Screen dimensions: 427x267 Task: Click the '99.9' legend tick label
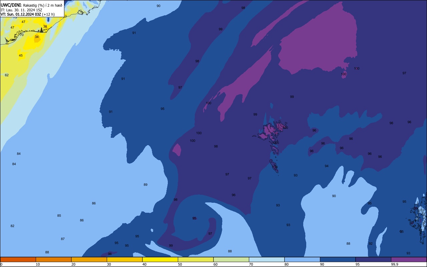[x=395, y=264]
